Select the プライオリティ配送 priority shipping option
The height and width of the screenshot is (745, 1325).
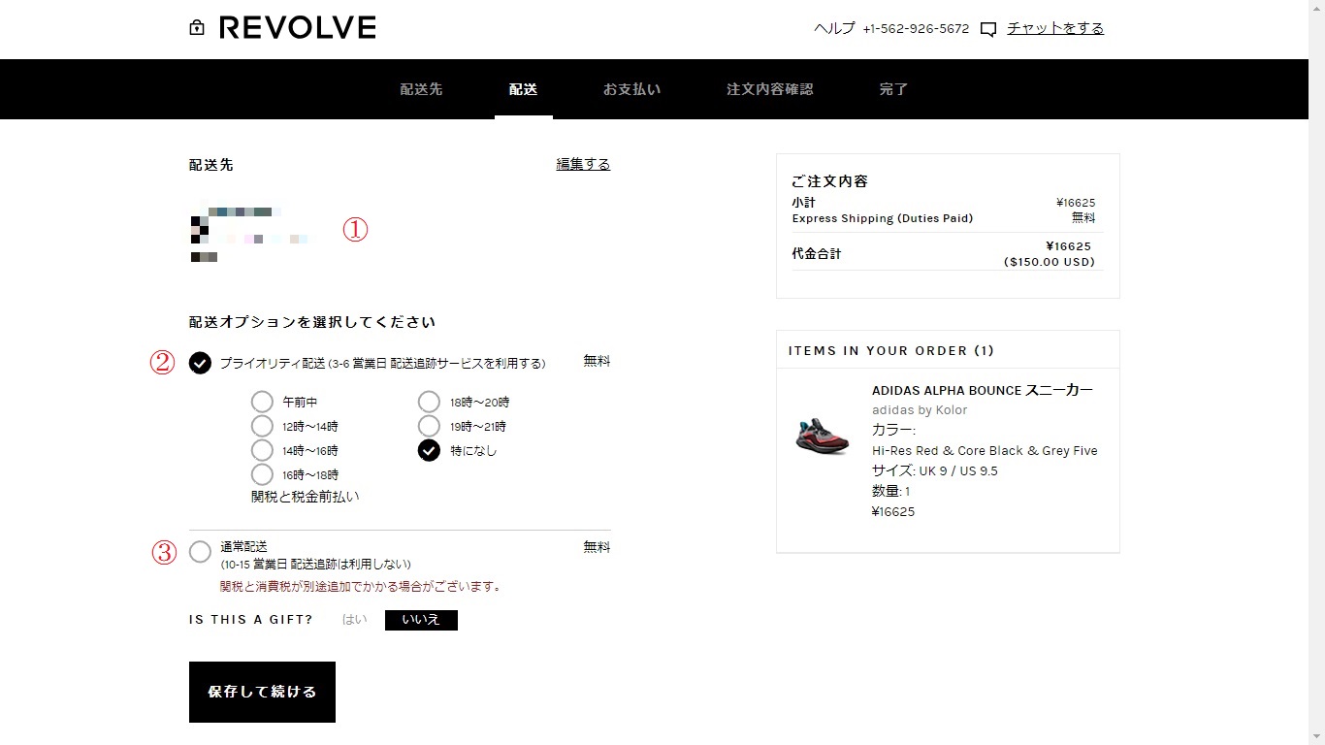click(x=200, y=363)
